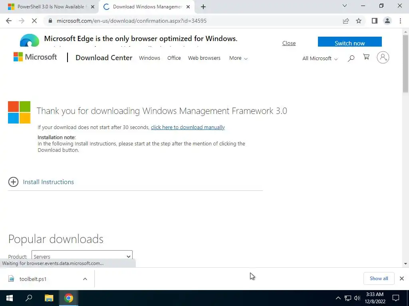Close the PowerShell 3.0 tab
Screen dimensions: 409x306
(x=93, y=7)
